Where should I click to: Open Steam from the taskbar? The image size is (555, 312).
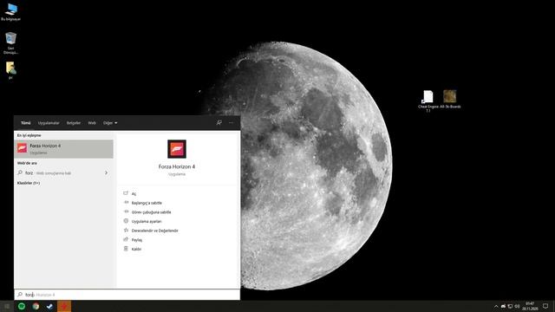pos(50,306)
